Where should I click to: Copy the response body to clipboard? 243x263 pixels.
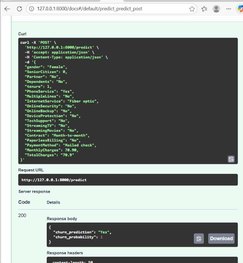tap(199, 238)
